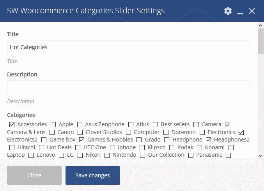264x191 pixels.
Task: Check the Nintendo category
Action: tap(107, 155)
